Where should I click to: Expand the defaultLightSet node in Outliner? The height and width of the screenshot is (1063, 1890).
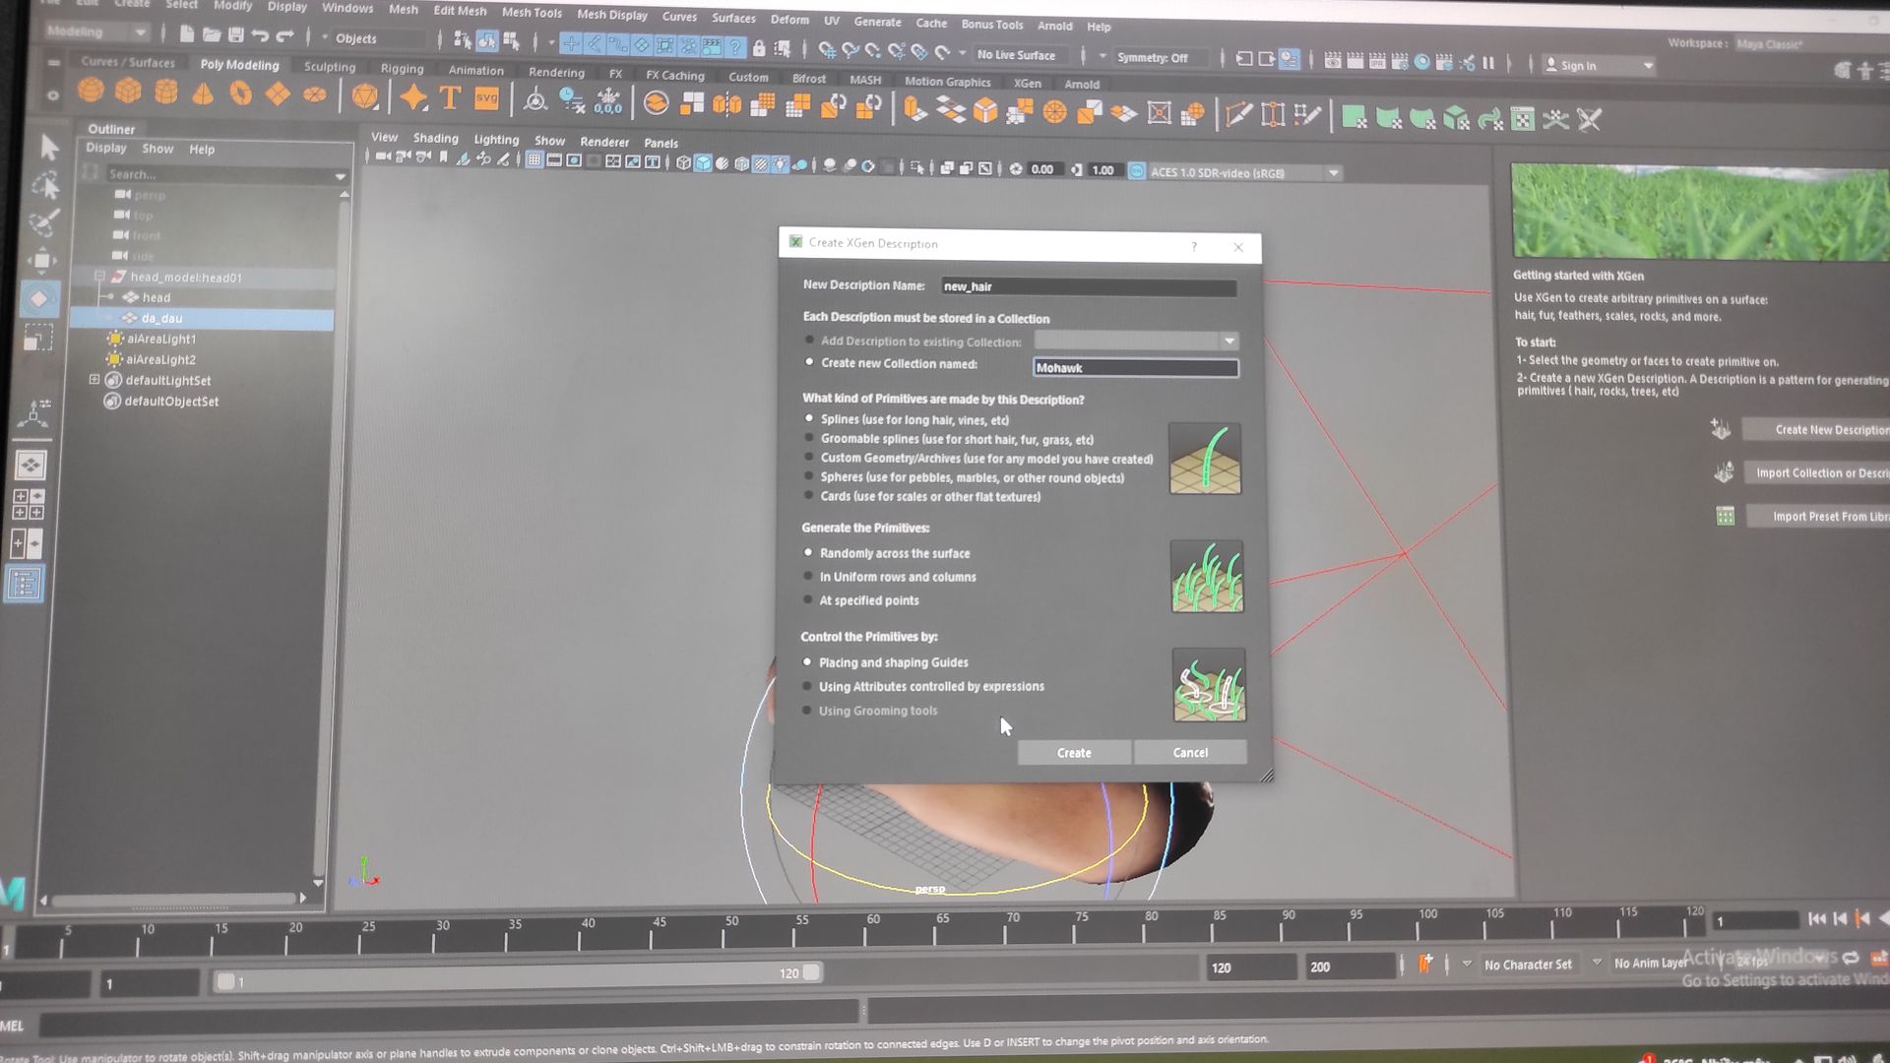point(94,380)
